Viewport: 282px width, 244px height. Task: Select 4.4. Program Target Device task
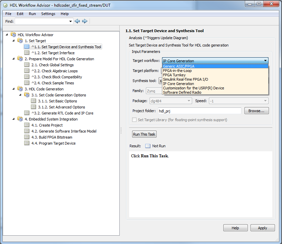53,143
